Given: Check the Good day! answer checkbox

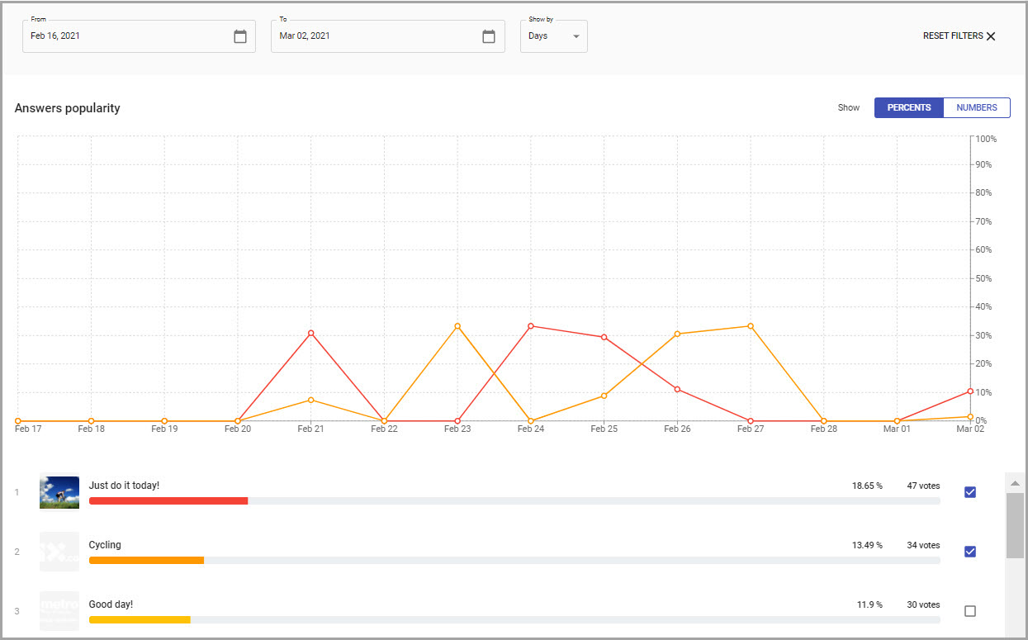Looking at the screenshot, I should 970,611.
